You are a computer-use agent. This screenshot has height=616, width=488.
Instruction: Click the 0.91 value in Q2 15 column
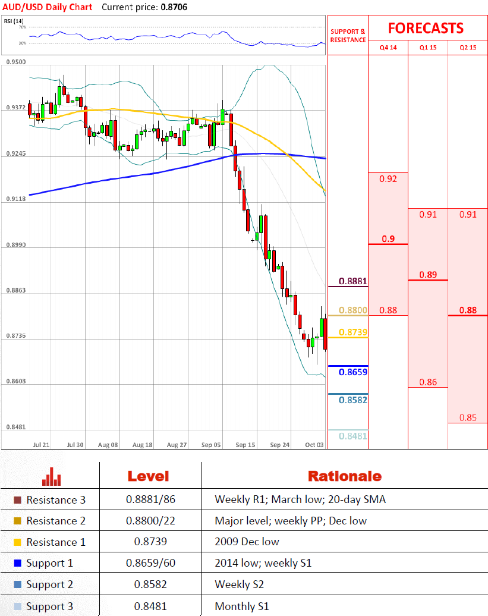tap(468, 215)
